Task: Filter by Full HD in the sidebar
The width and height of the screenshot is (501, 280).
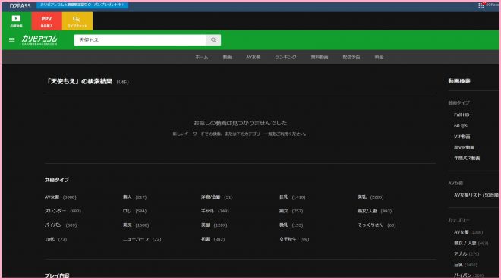Action: click(x=462, y=115)
